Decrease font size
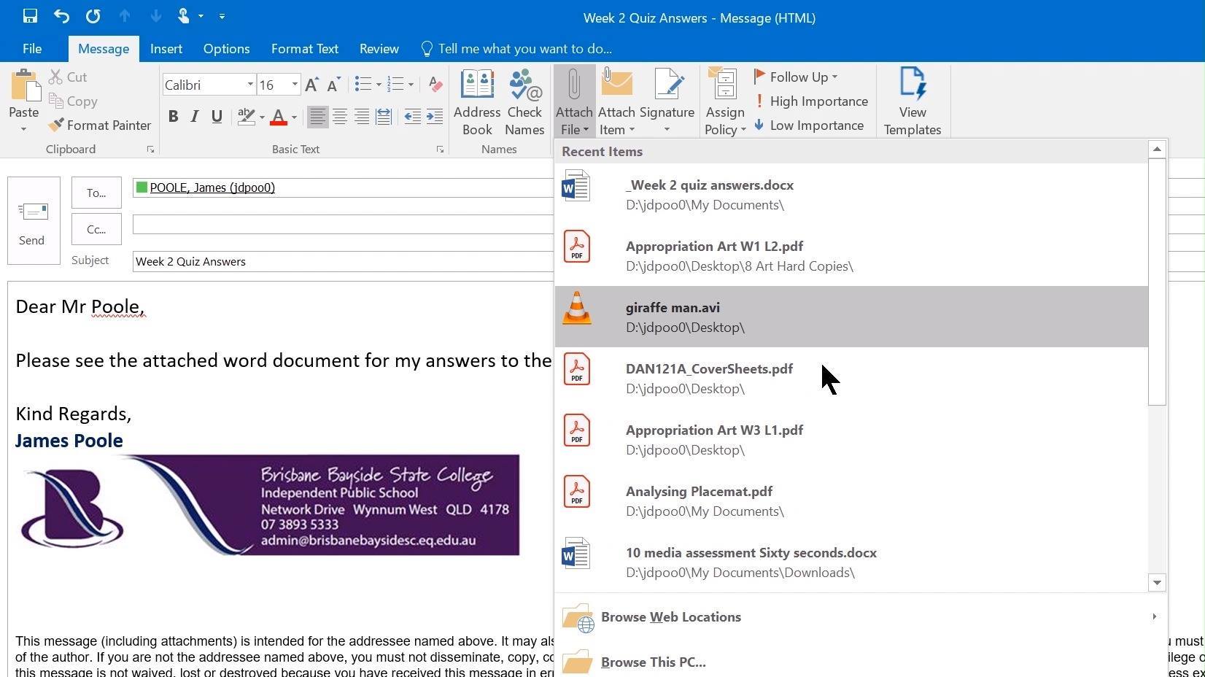Viewport: 1205px width, 677px height. click(x=333, y=85)
